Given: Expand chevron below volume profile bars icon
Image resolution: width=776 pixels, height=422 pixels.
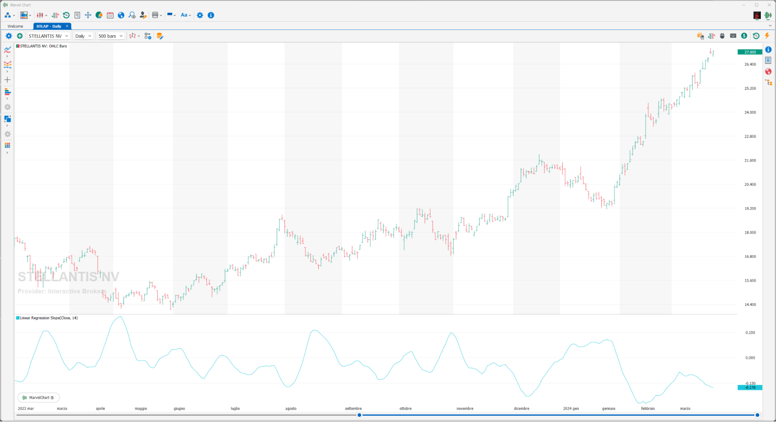Looking at the screenshot, I should tap(7, 99).
